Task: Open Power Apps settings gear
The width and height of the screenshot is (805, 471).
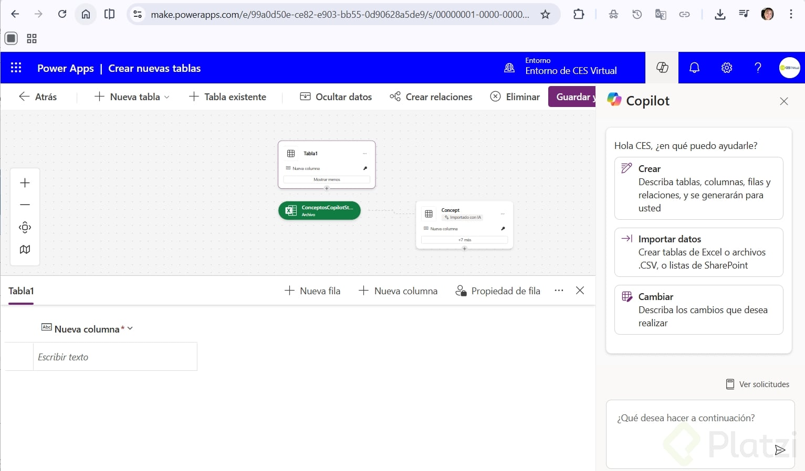Action: pyautogui.click(x=727, y=68)
